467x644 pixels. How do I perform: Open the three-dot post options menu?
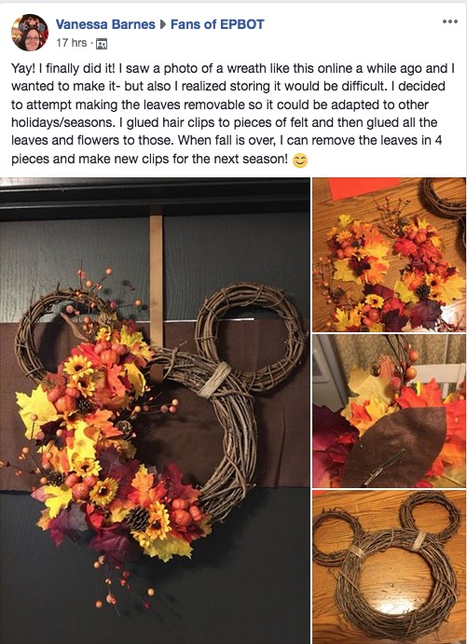click(x=450, y=21)
